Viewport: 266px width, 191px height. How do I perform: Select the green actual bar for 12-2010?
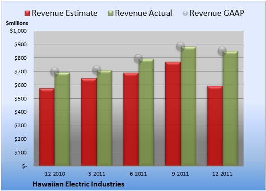[x=62, y=119]
